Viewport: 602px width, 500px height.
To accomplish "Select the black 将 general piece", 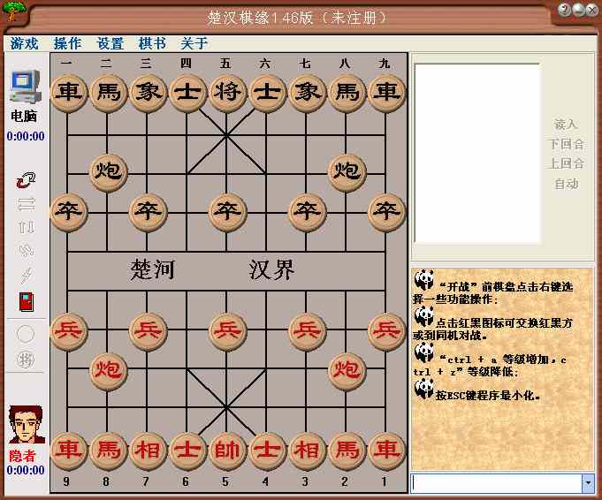I will coord(227,92).
